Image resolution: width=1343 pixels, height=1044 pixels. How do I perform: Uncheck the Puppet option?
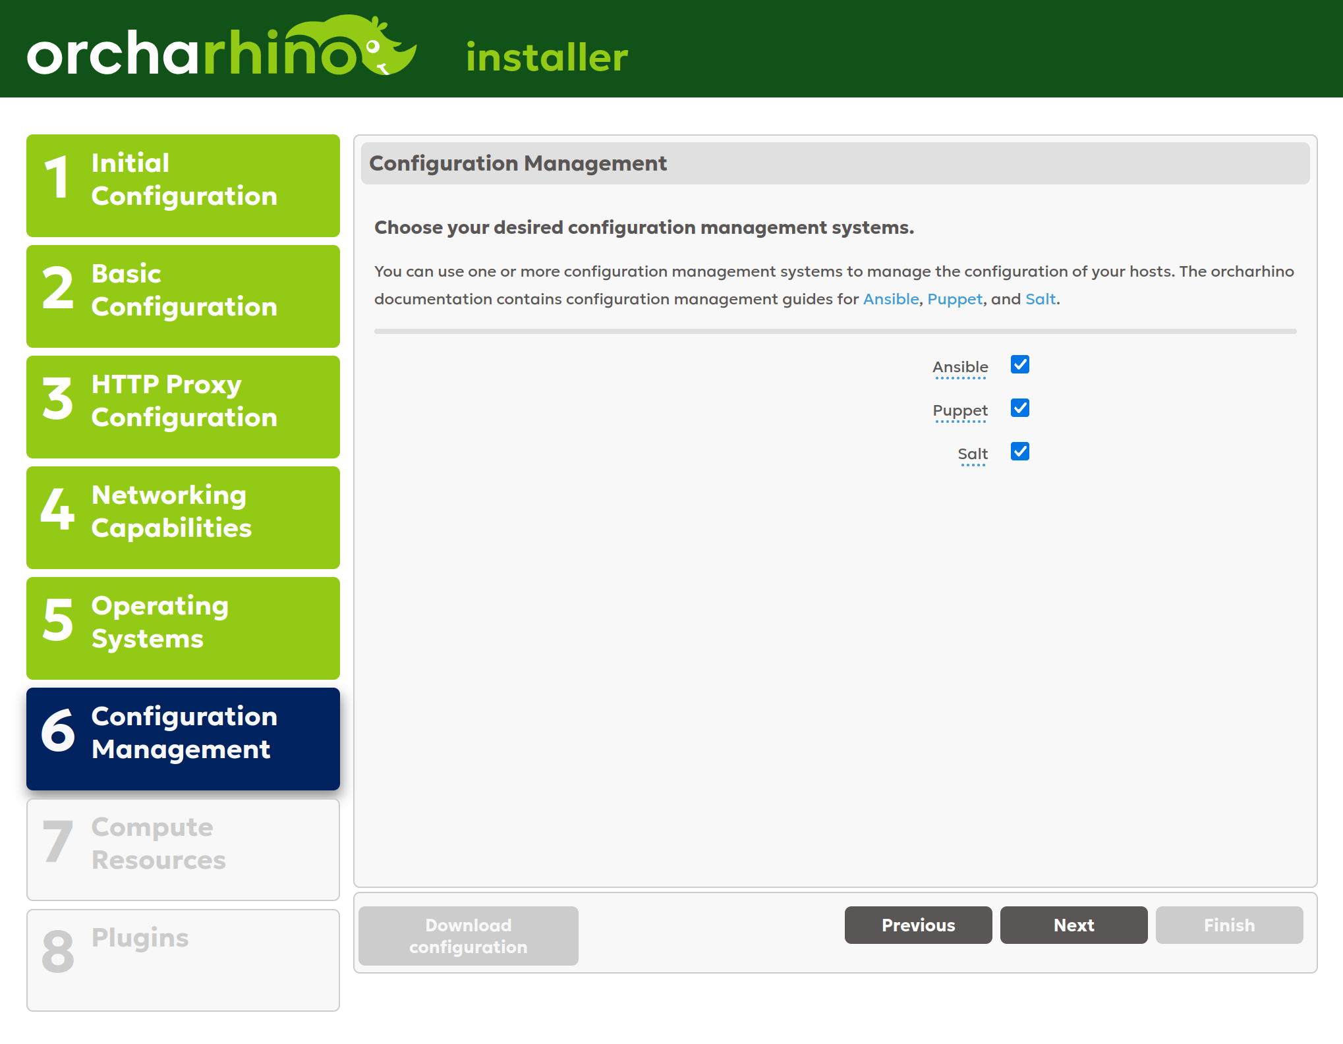tap(1019, 408)
